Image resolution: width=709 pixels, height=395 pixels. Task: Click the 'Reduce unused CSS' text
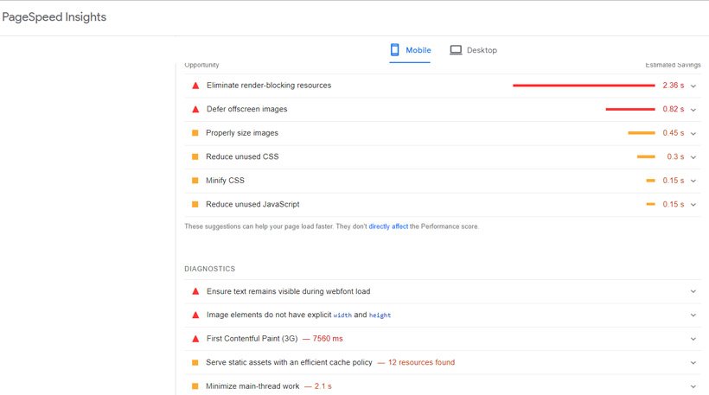pos(242,156)
